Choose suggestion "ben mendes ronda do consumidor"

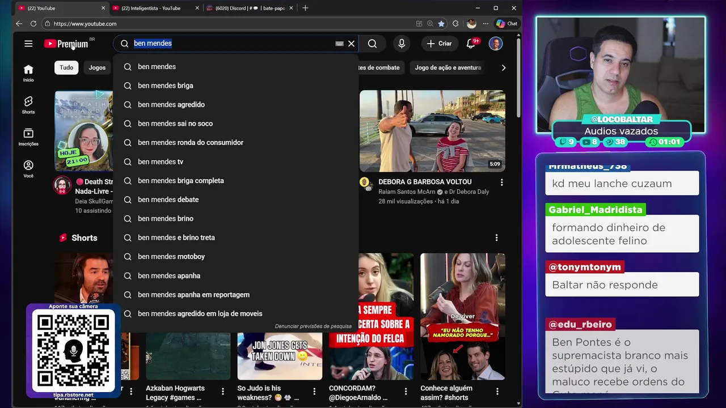236,142
